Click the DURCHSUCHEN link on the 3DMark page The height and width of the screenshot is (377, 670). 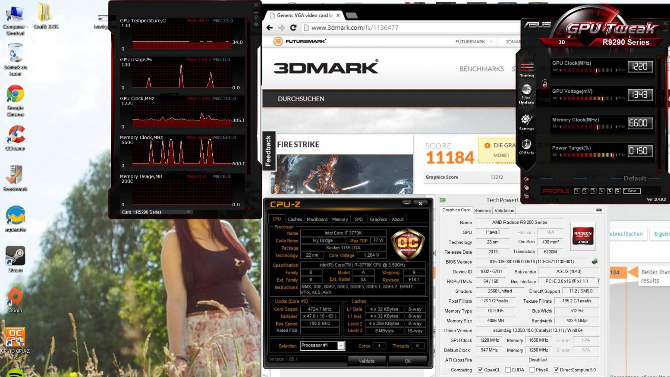click(301, 99)
